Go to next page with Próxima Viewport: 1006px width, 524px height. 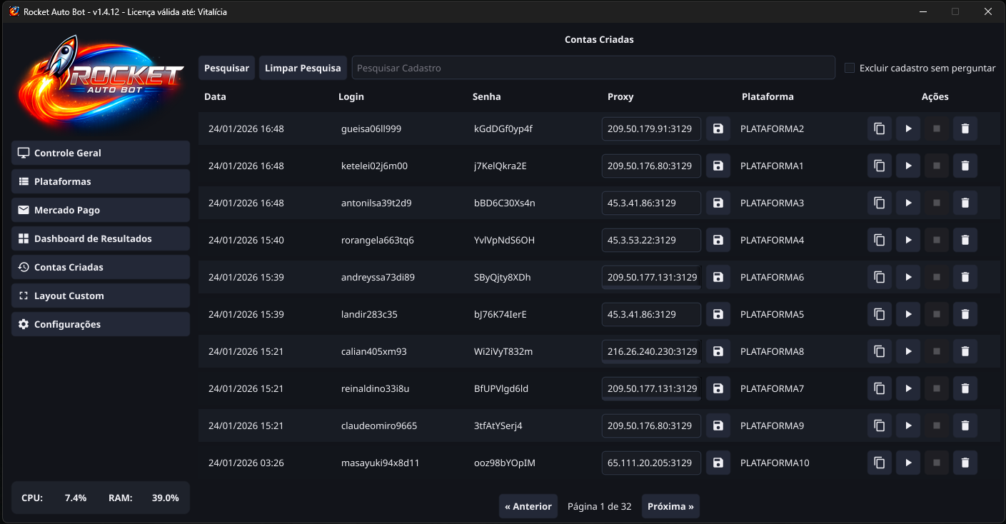click(x=670, y=507)
